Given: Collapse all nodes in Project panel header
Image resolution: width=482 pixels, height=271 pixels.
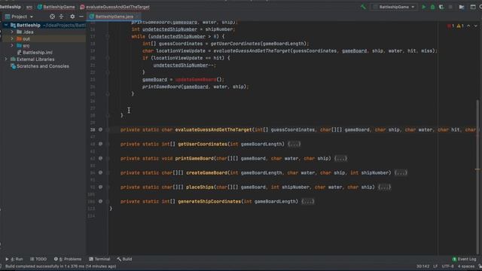Looking at the screenshot, I should pos(62,17).
